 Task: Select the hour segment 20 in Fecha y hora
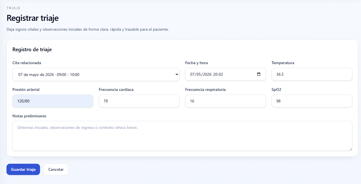coord(215,75)
